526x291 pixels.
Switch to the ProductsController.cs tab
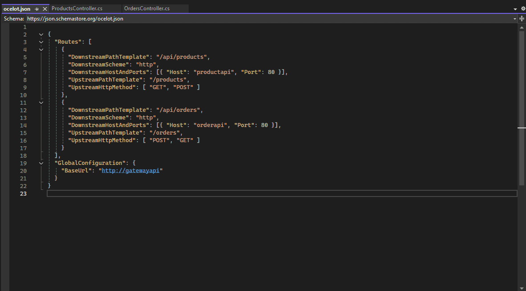[77, 9]
